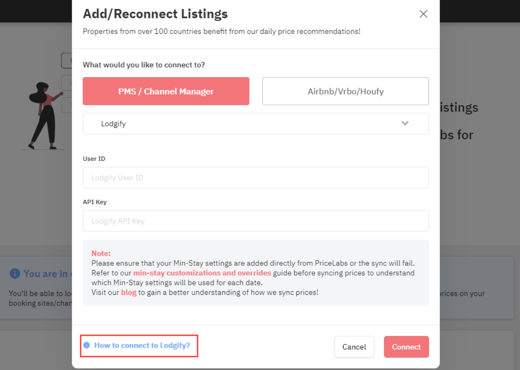
Task: Click the Connect button
Action: click(x=406, y=347)
